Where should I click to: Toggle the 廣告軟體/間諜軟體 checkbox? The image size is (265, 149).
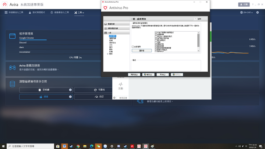(156, 48)
